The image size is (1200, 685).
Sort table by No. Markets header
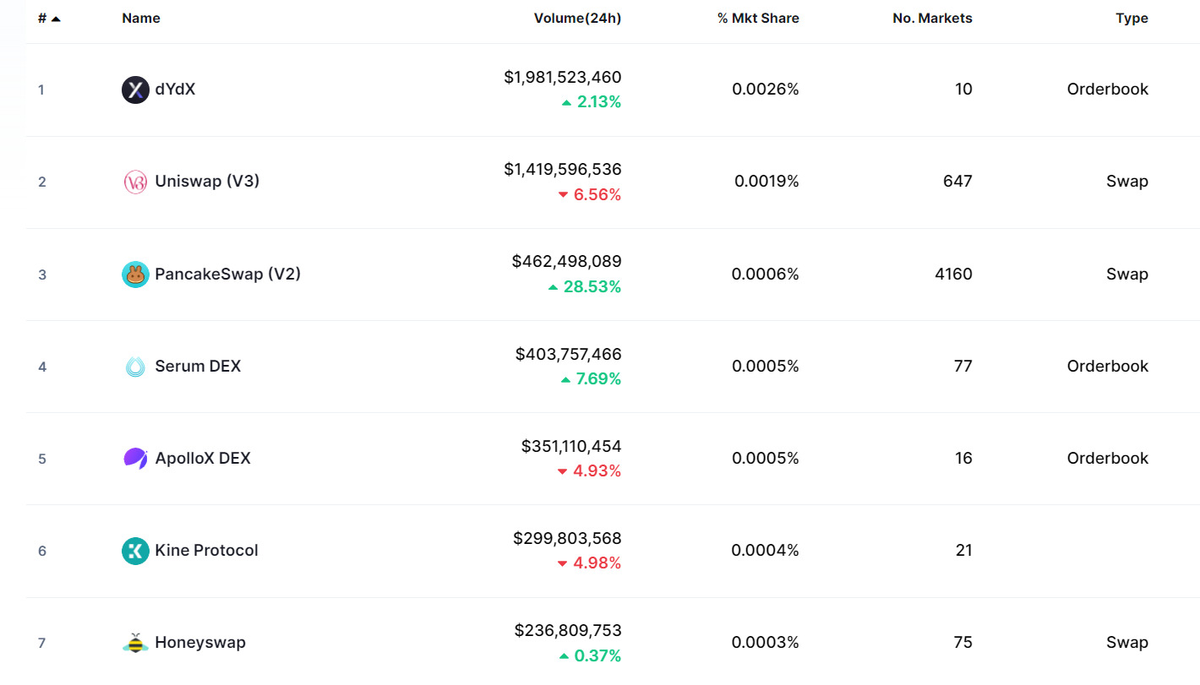click(932, 18)
